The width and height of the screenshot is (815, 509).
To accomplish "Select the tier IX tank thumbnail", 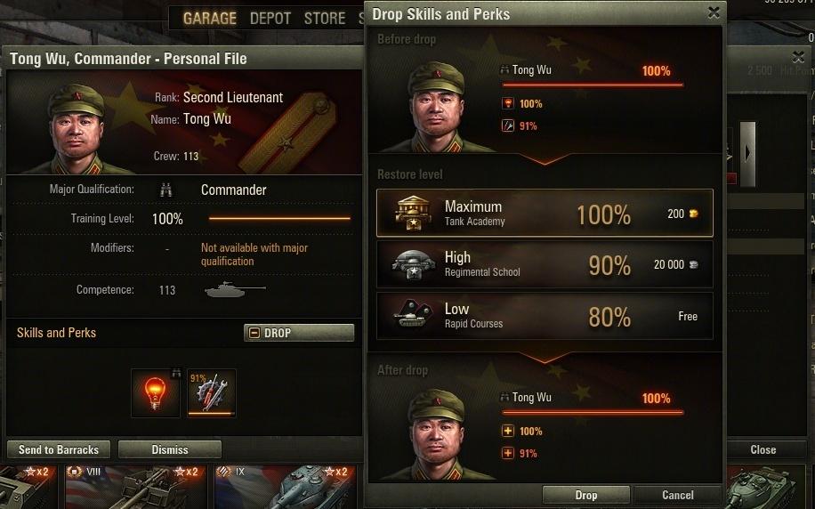I will click(x=286, y=487).
